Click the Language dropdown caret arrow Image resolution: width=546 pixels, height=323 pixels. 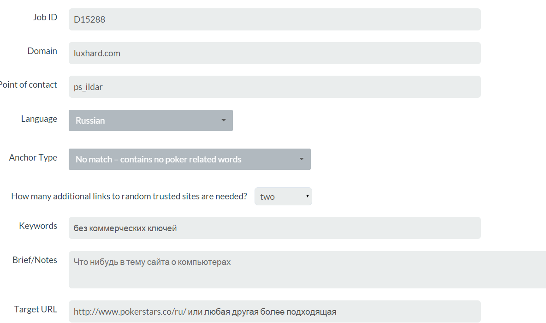click(x=224, y=120)
